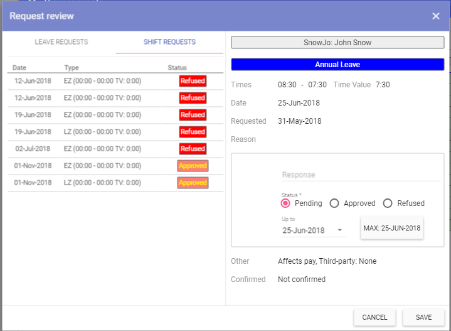Click the MAX: 25-JUN-2018 button
Screen dimensions: 451x331
[x=392, y=228]
